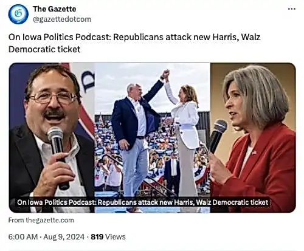Open the three-dot More options menu
The height and width of the screenshot is (251, 304).
click(x=292, y=9)
